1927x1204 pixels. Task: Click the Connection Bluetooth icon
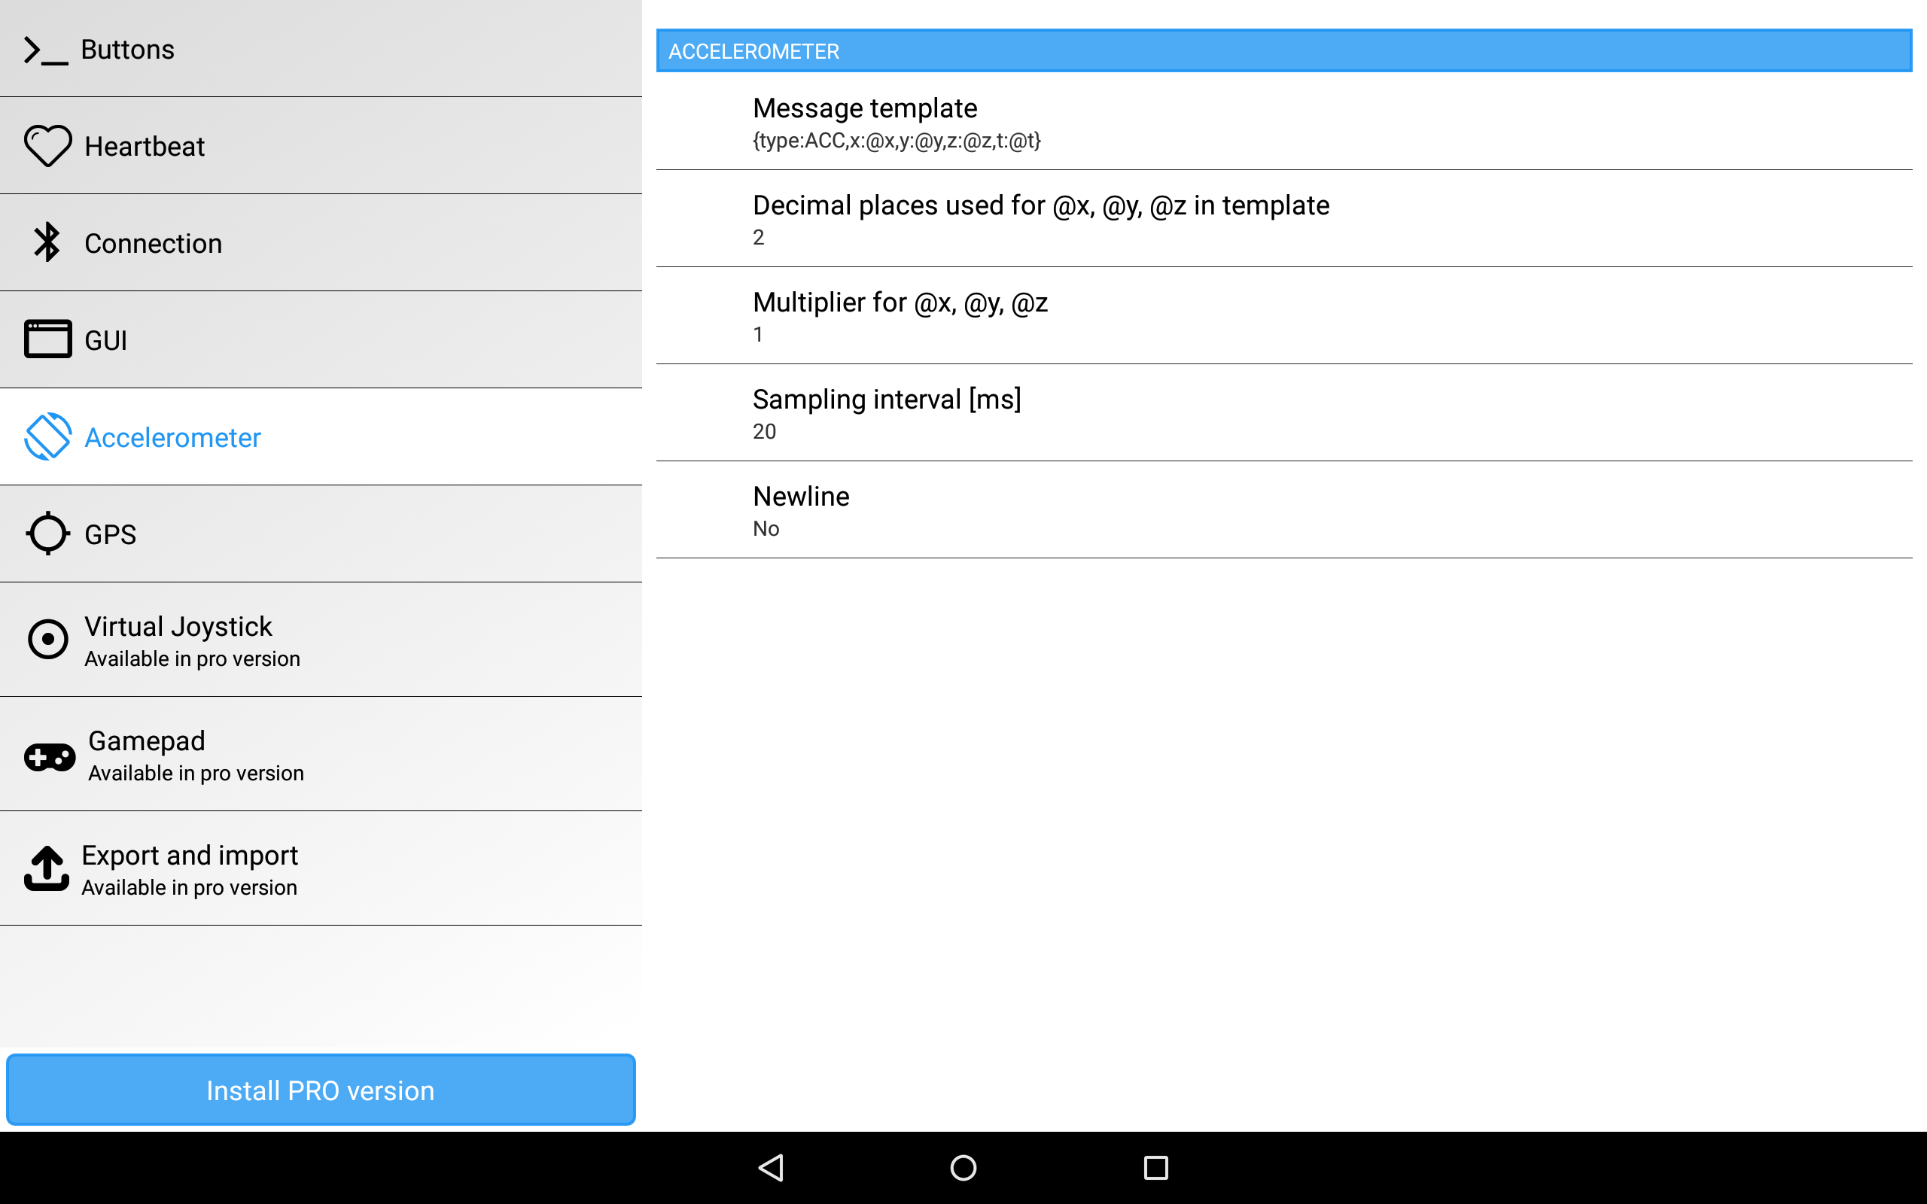coord(47,242)
